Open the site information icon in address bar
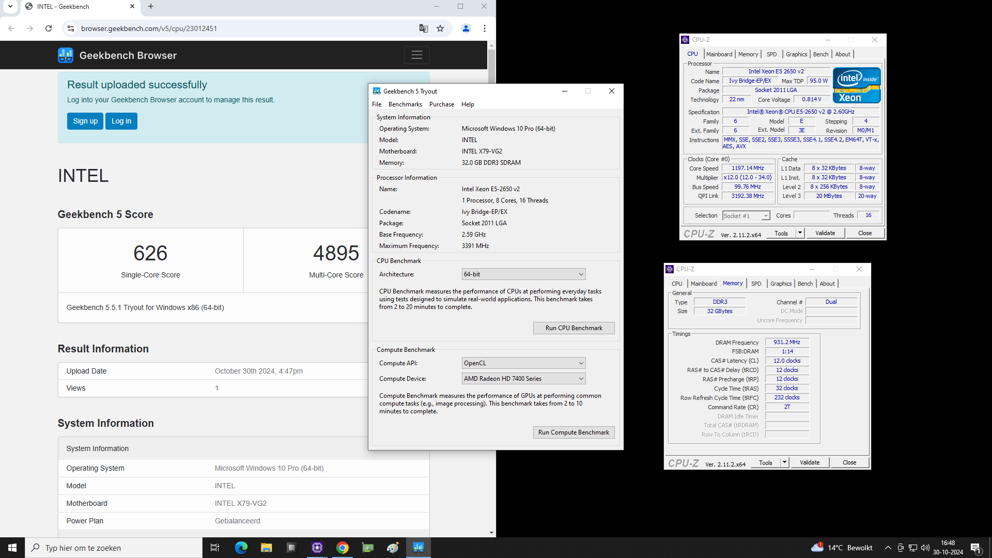Image resolution: width=992 pixels, height=558 pixels. 71,28
